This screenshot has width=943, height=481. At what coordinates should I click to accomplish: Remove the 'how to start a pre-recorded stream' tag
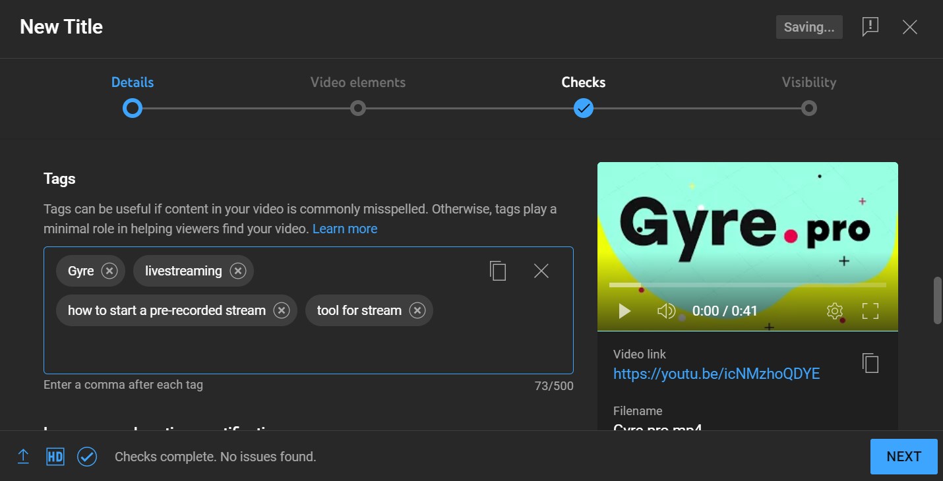[282, 310]
